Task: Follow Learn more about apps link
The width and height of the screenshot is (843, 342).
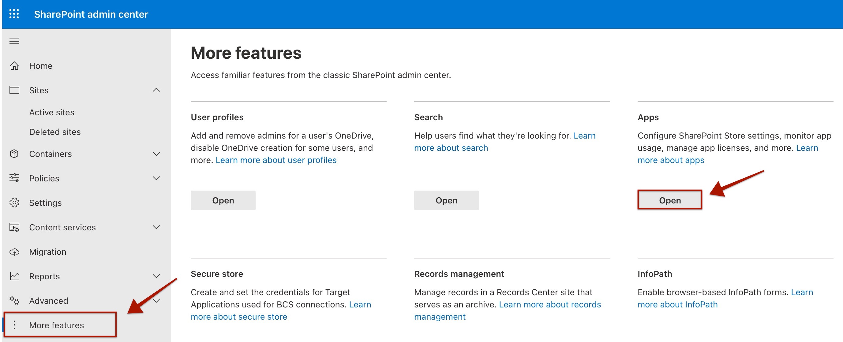Action: pos(671,160)
